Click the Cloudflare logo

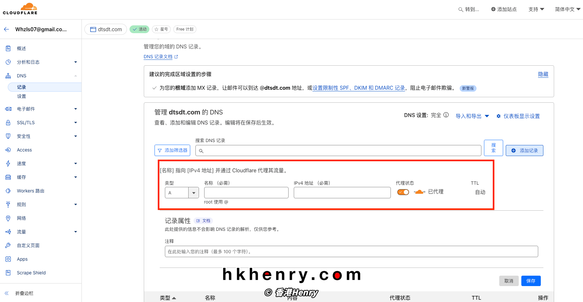pos(20,9)
